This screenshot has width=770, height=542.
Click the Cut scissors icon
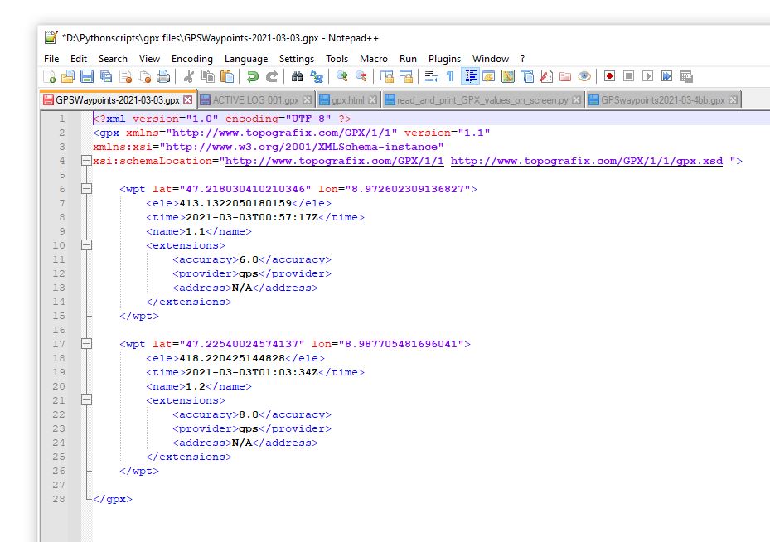(189, 76)
